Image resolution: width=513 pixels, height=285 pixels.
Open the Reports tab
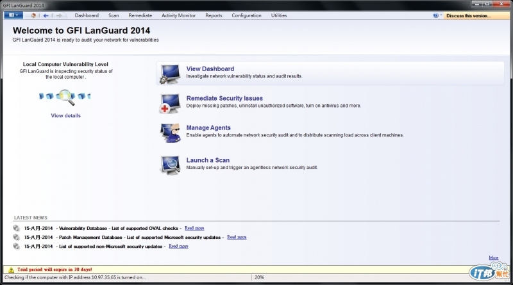point(214,15)
